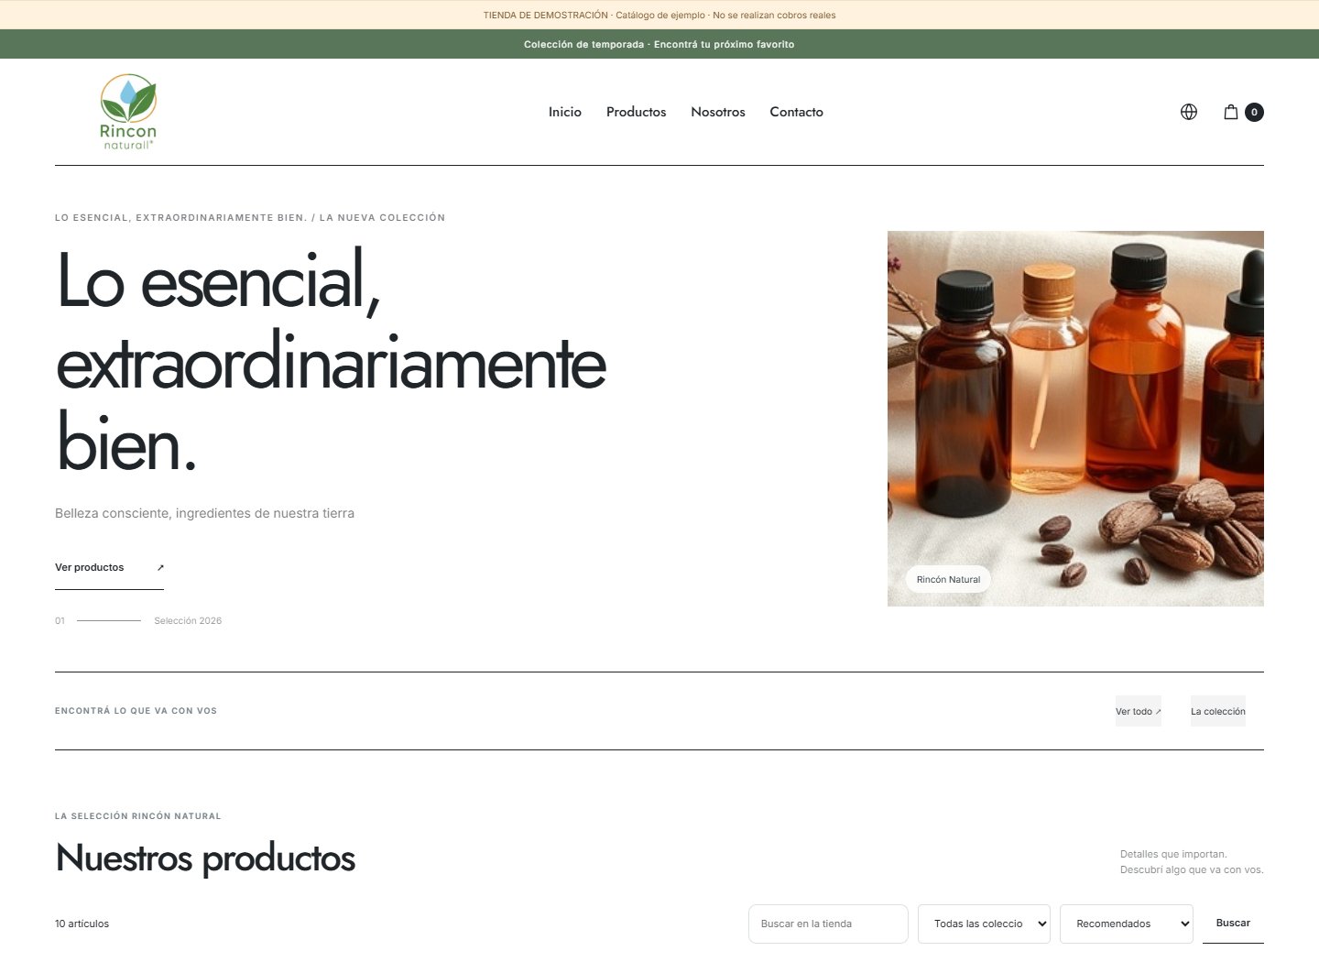
Task: Open the shopping bag cart
Action: pyautogui.click(x=1231, y=112)
